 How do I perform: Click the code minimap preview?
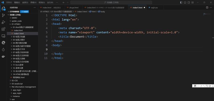[x=207, y=14]
